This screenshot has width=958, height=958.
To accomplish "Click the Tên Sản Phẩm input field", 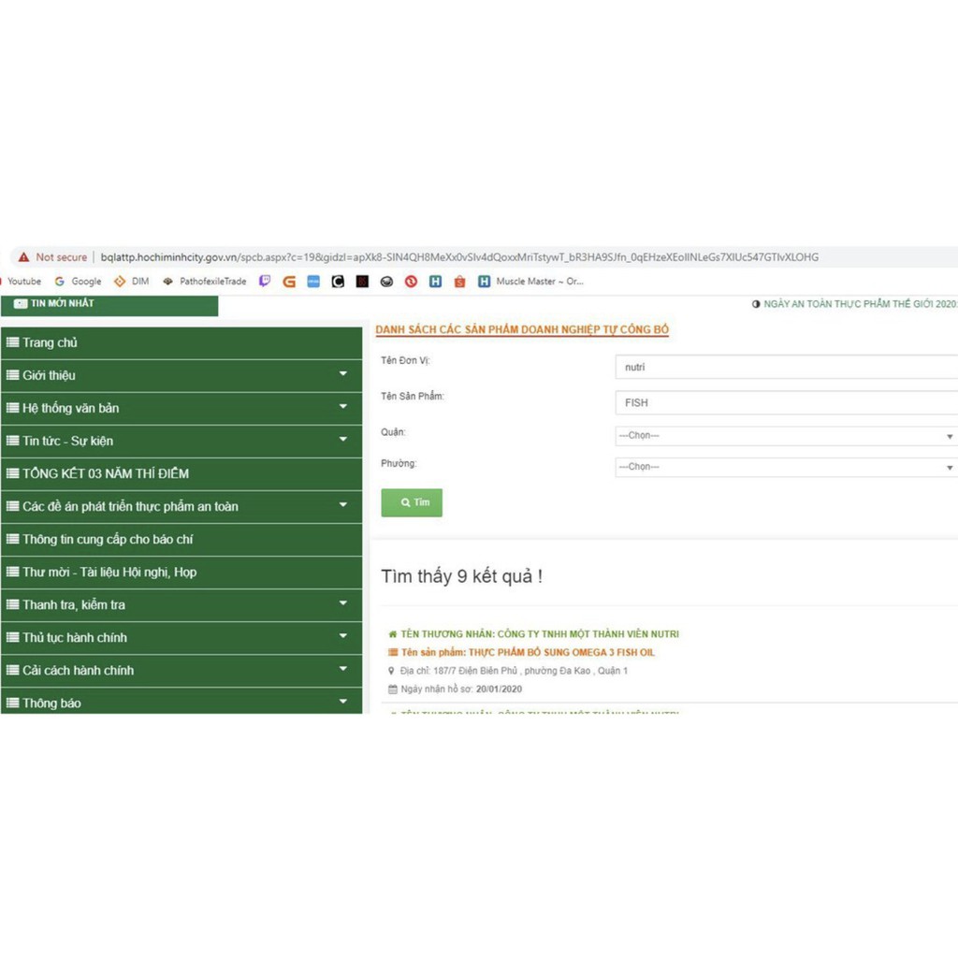I will point(786,403).
